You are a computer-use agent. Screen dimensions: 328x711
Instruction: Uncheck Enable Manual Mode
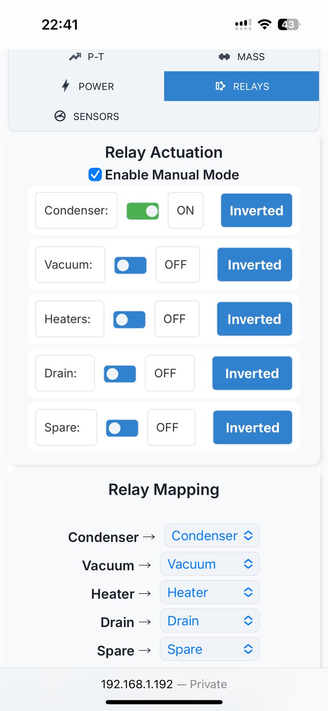pyautogui.click(x=95, y=175)
